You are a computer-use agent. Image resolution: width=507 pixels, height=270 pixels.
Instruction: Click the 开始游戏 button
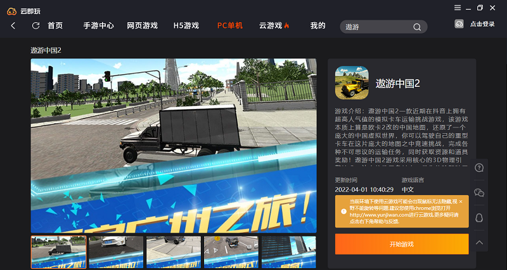click(x=402, y=244)
